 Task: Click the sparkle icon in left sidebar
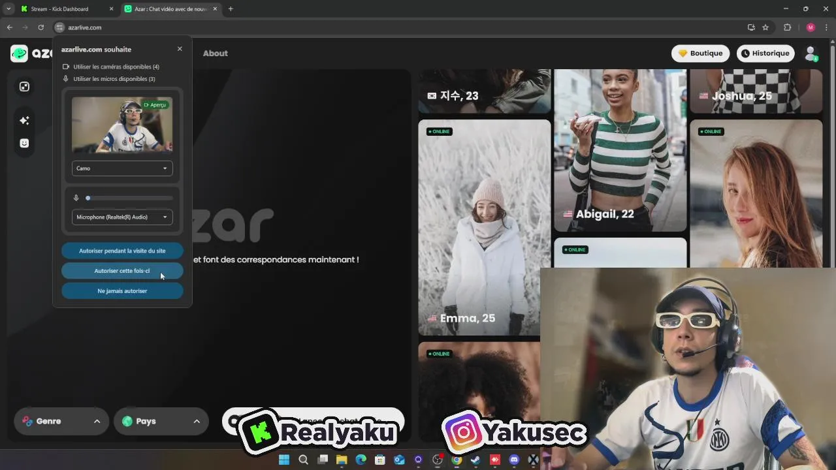[24, 120]
